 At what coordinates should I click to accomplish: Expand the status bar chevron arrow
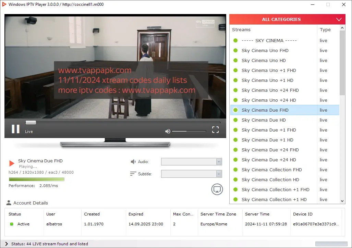[7, 244]
